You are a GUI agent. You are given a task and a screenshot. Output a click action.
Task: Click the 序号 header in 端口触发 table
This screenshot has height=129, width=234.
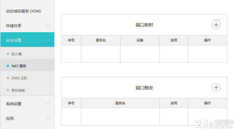click(x=71, y=103)
